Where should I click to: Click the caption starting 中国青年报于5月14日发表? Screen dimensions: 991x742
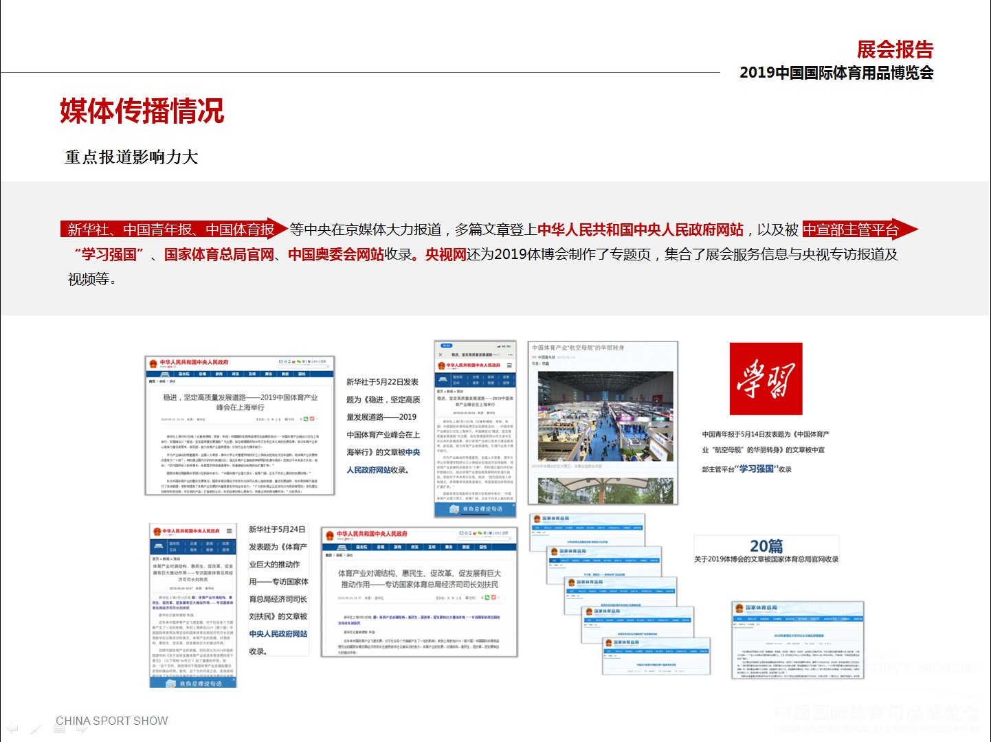(766, 451)
